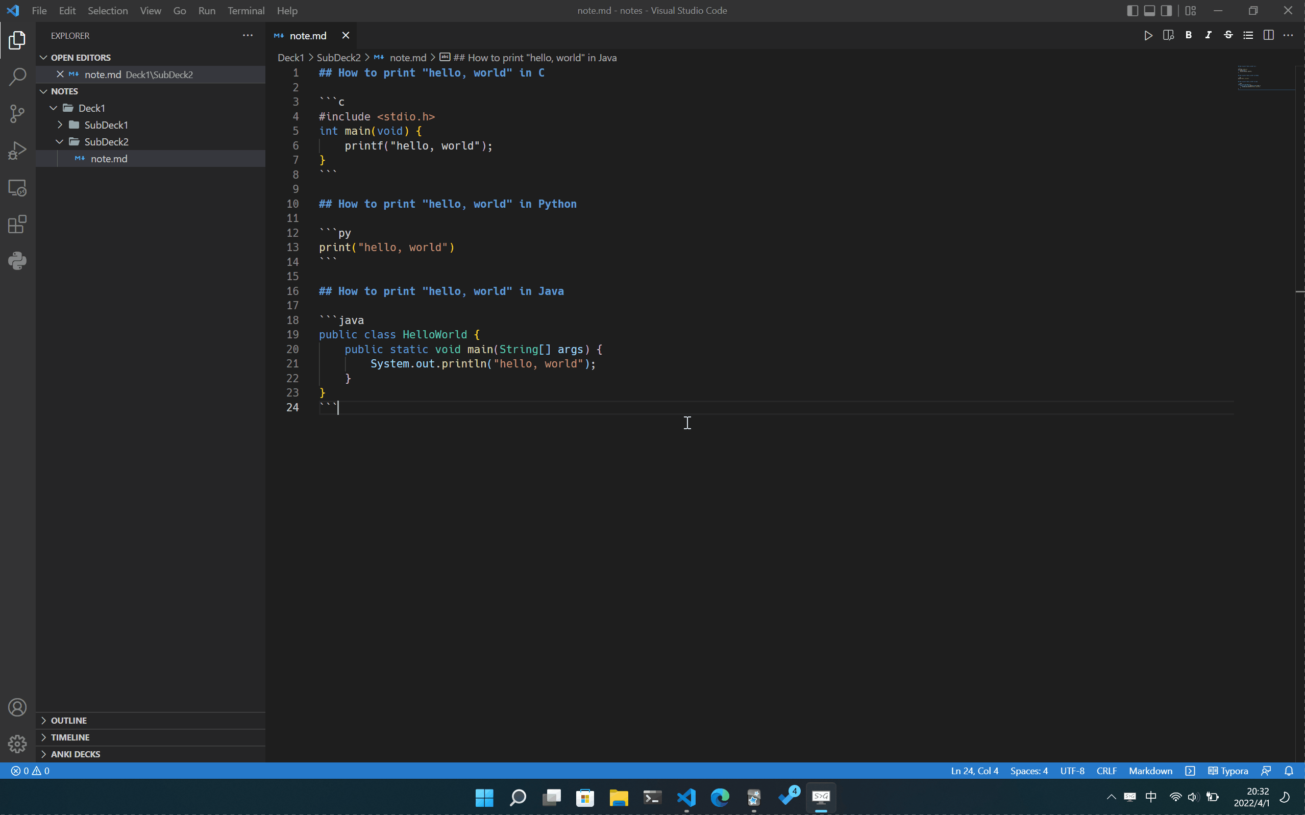Open preview to the side
Screen dimensions: 1305x815
tap(1168, 36)
